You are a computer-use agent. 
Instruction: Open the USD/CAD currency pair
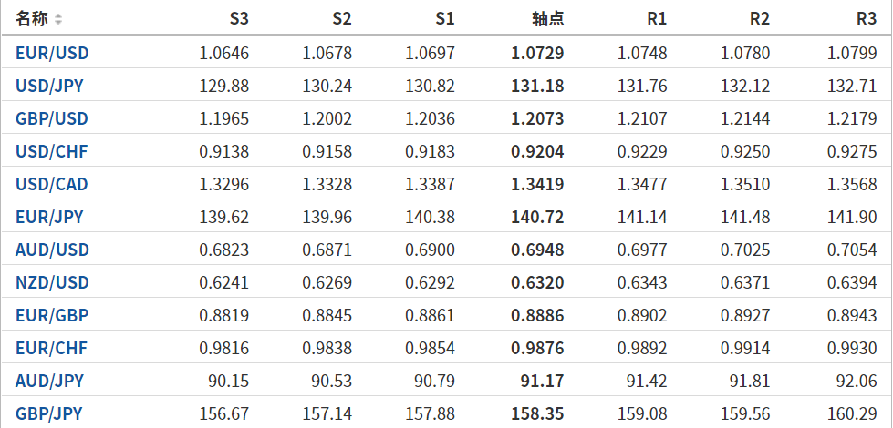52,185
